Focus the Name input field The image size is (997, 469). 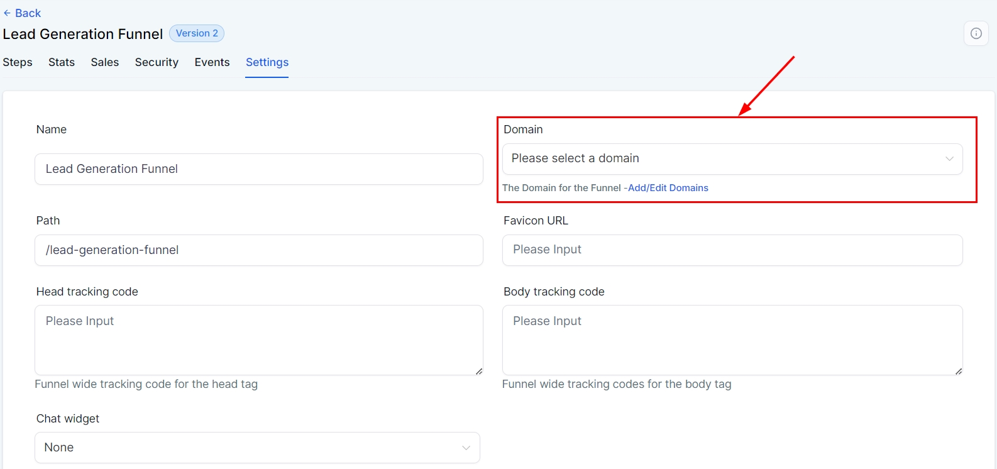pyautogui.click(x=258, y=169)
